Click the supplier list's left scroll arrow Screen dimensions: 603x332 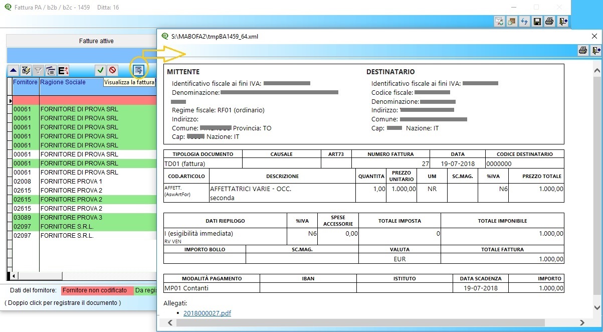[14, 276]
